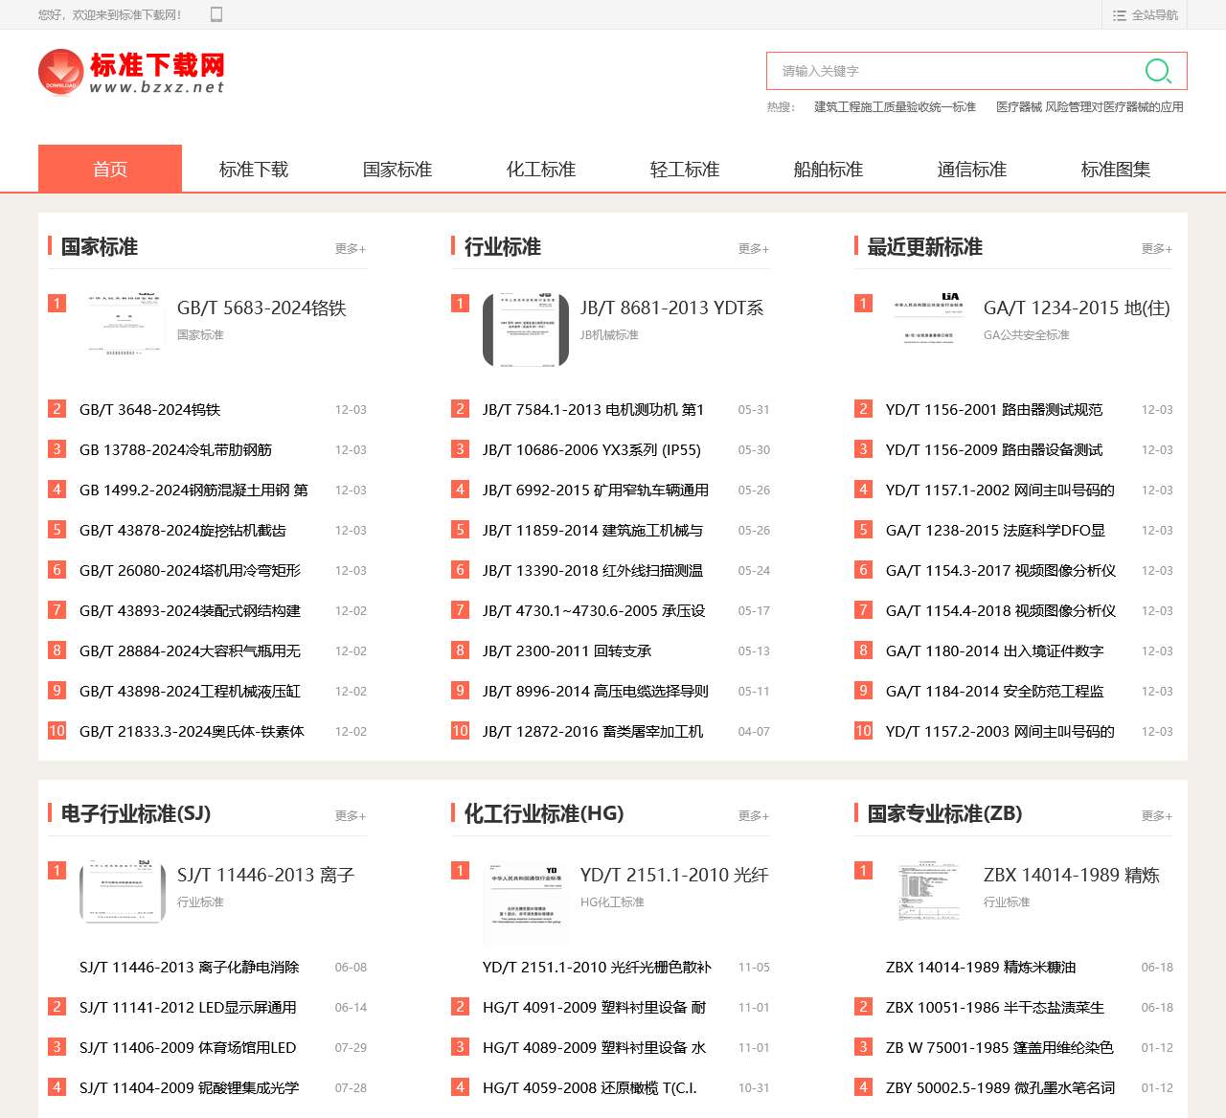Go to the 船舶标准 navigation tab

tap(829, 170)
